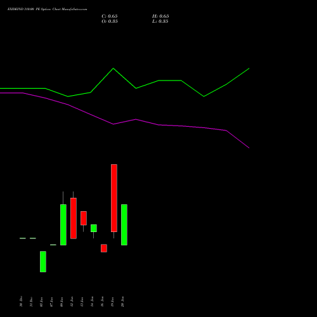317x317 pixels.
Task: Select the 31 Dec date label
Action: (31, 301)
